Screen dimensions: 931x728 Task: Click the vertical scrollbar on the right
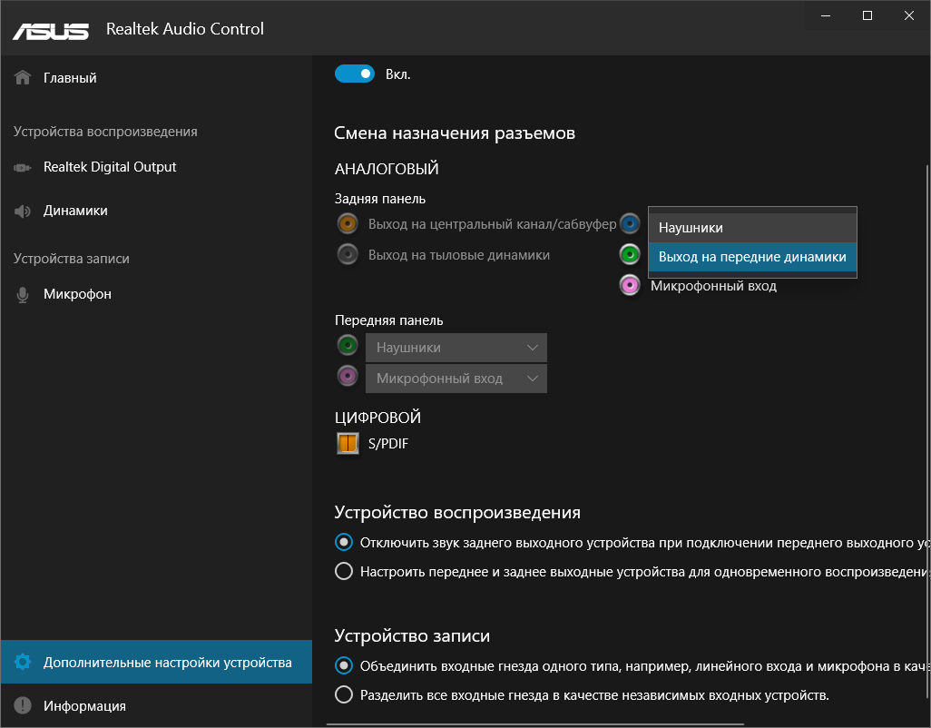pos(926,363)
